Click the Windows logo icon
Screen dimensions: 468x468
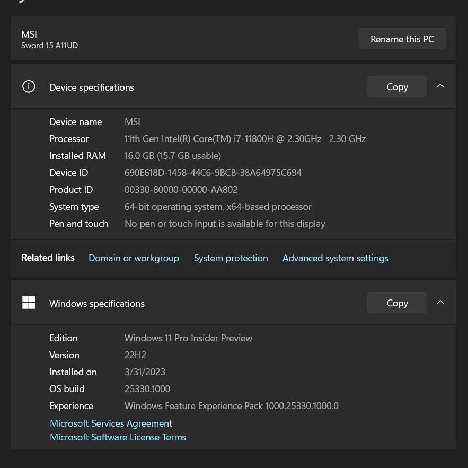pos(29,303)
